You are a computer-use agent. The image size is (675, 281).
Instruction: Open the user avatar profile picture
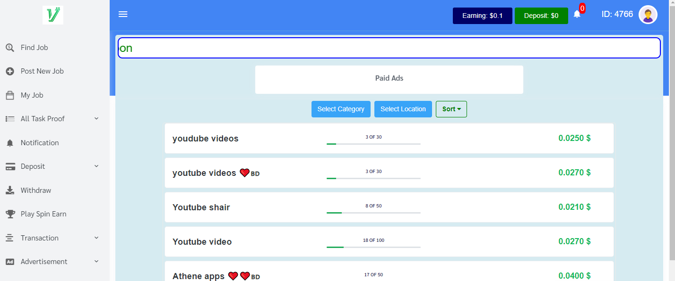[x=648, y=15]
